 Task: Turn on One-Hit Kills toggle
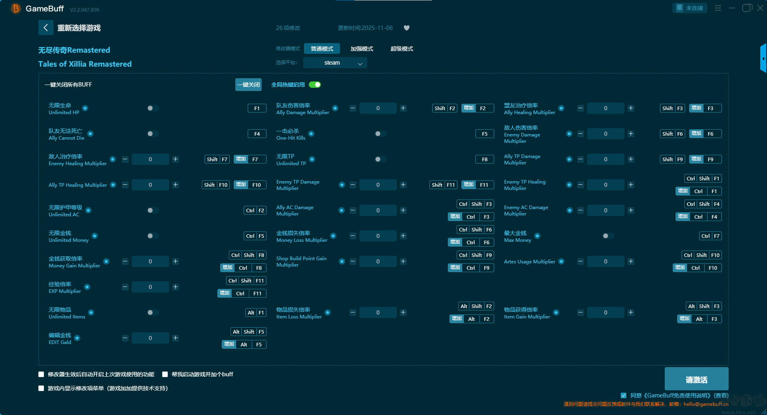pyautogui.click(x=380, y=134)
